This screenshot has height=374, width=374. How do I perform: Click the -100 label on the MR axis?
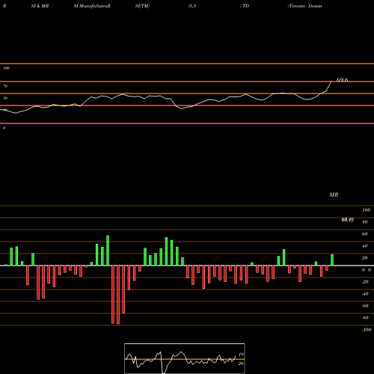pos(367,330)
